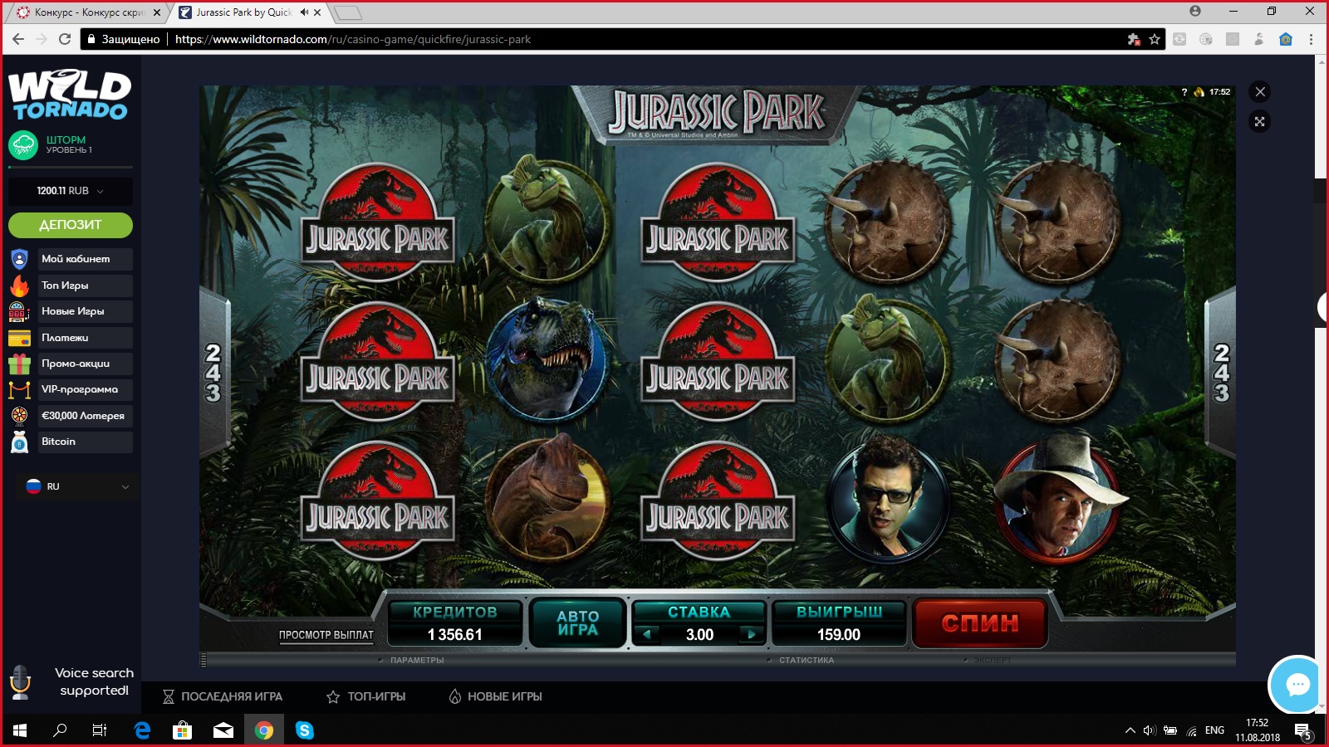The height and width of the screenshot is (747, 1329).
Task: Switch to the Новые игры tab
Action: 495,696
